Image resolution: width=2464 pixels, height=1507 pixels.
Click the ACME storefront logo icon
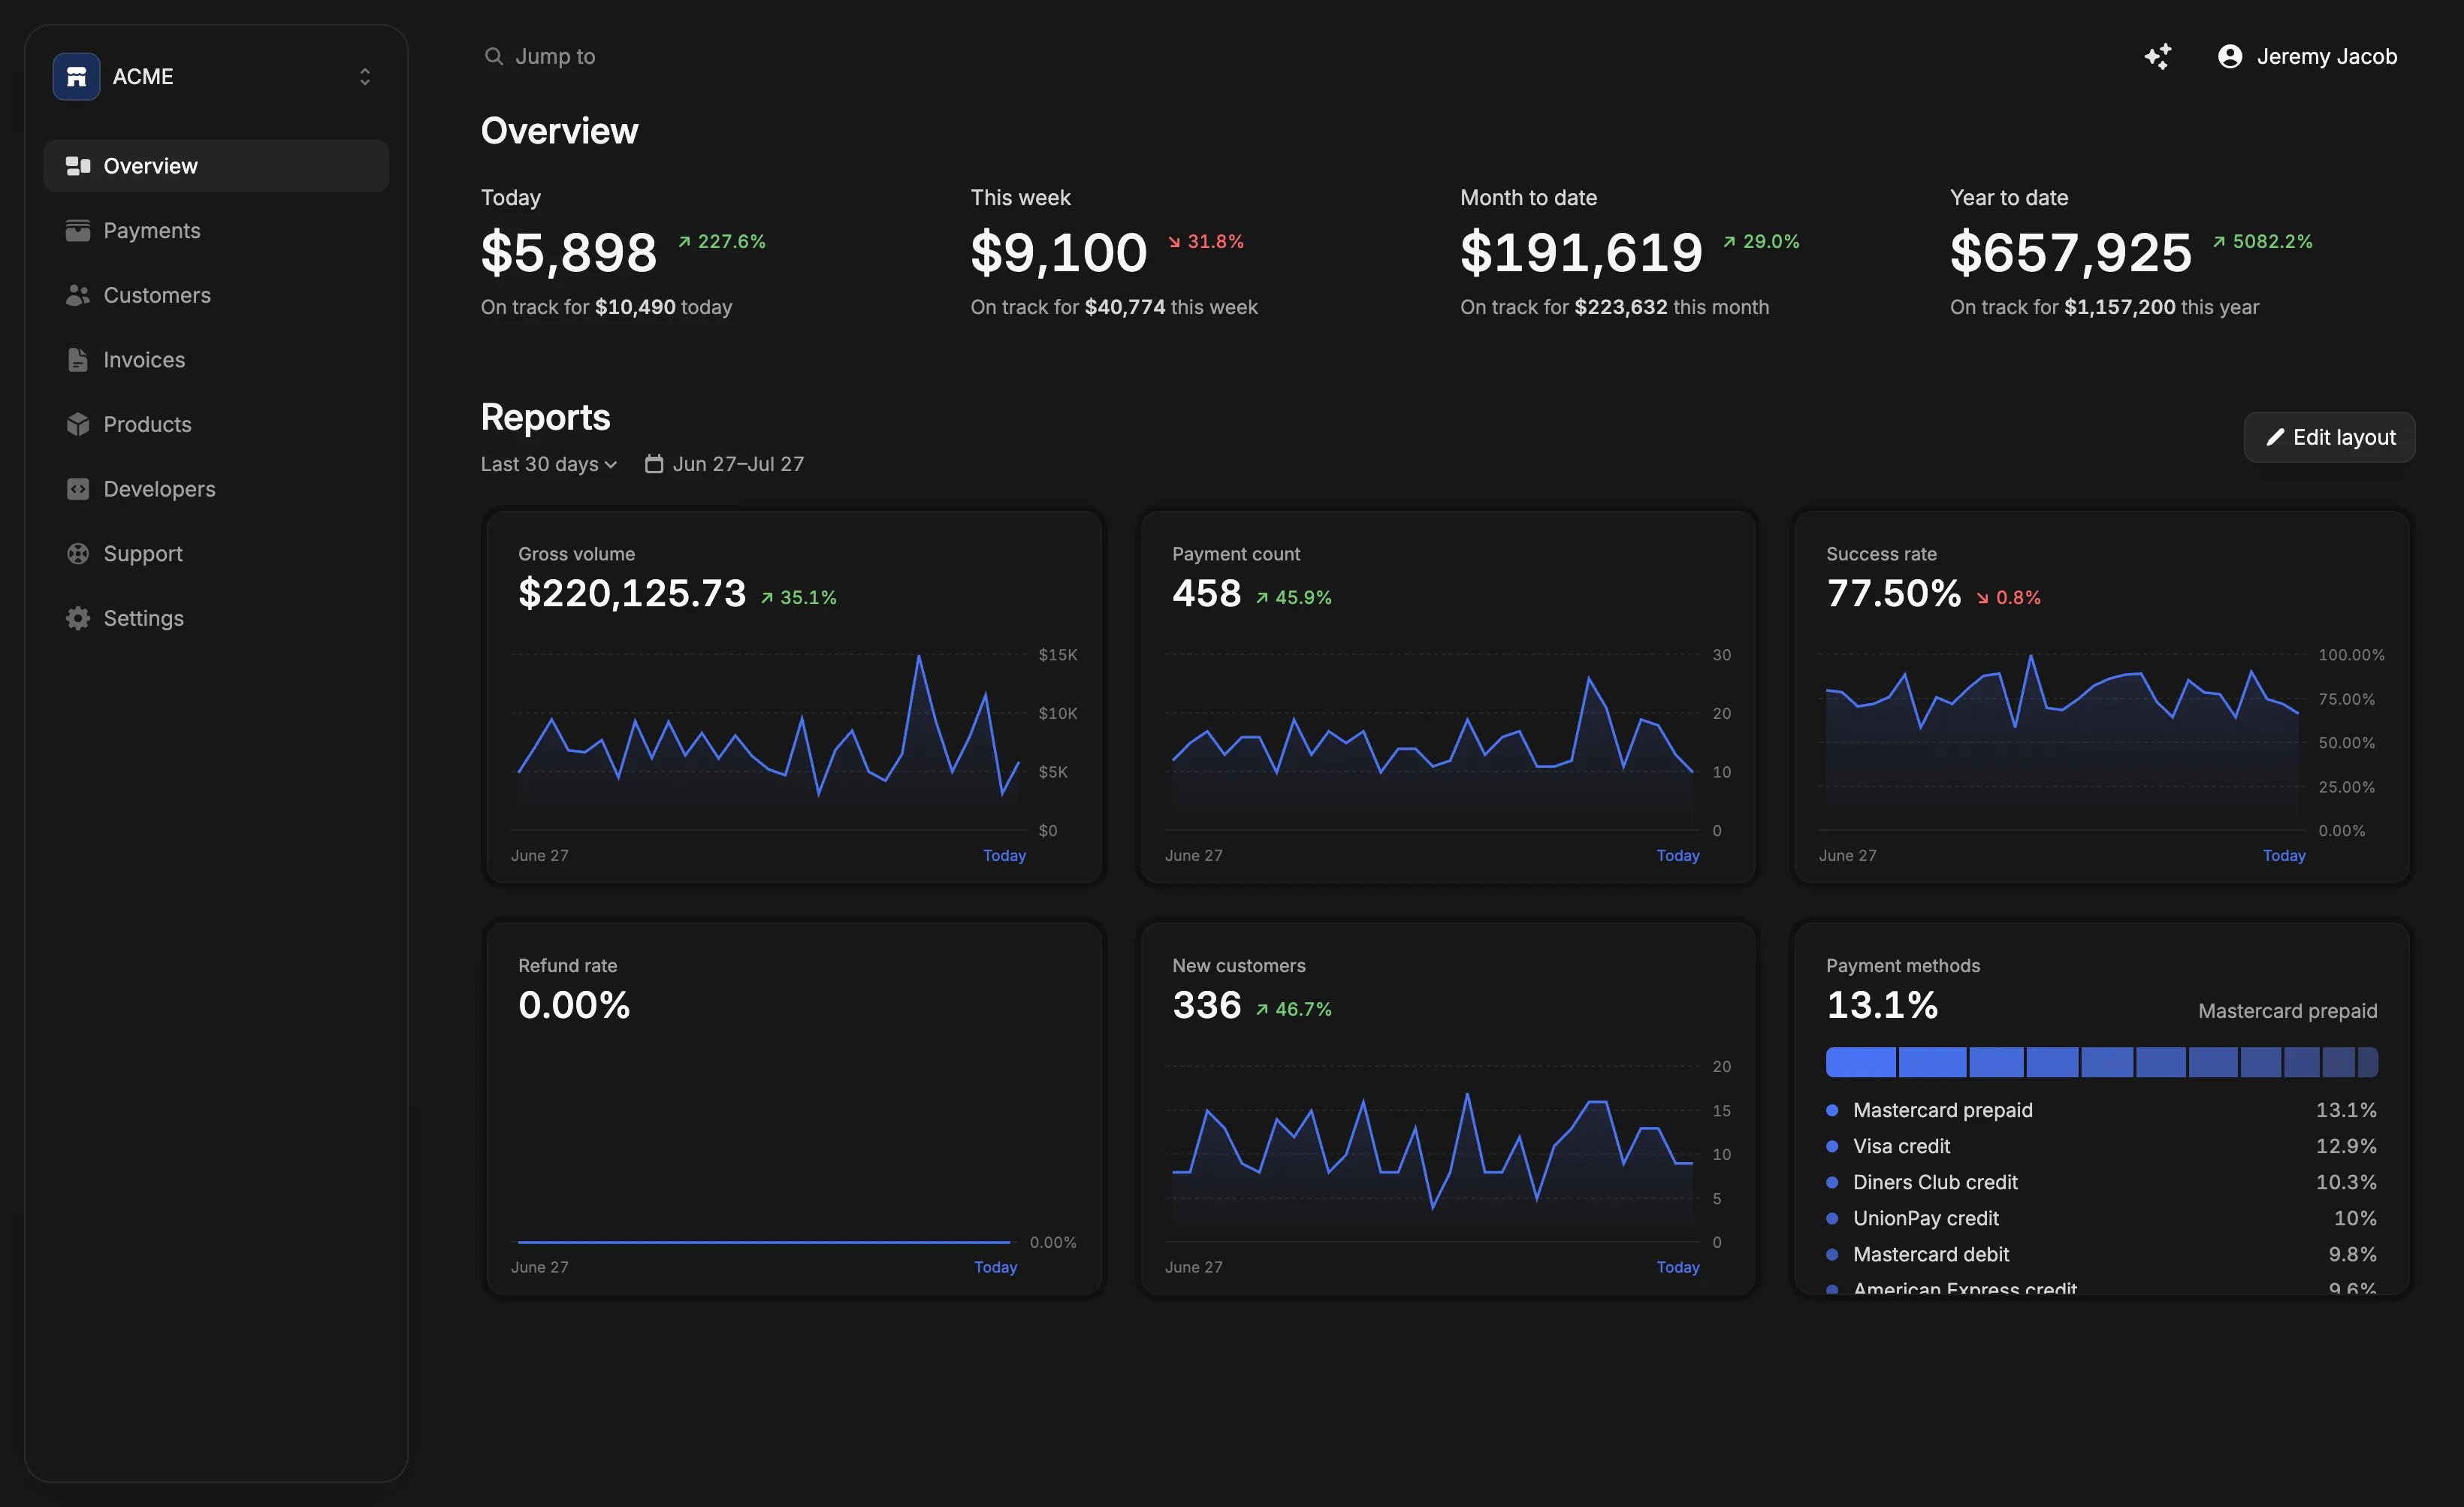point(76,77)
